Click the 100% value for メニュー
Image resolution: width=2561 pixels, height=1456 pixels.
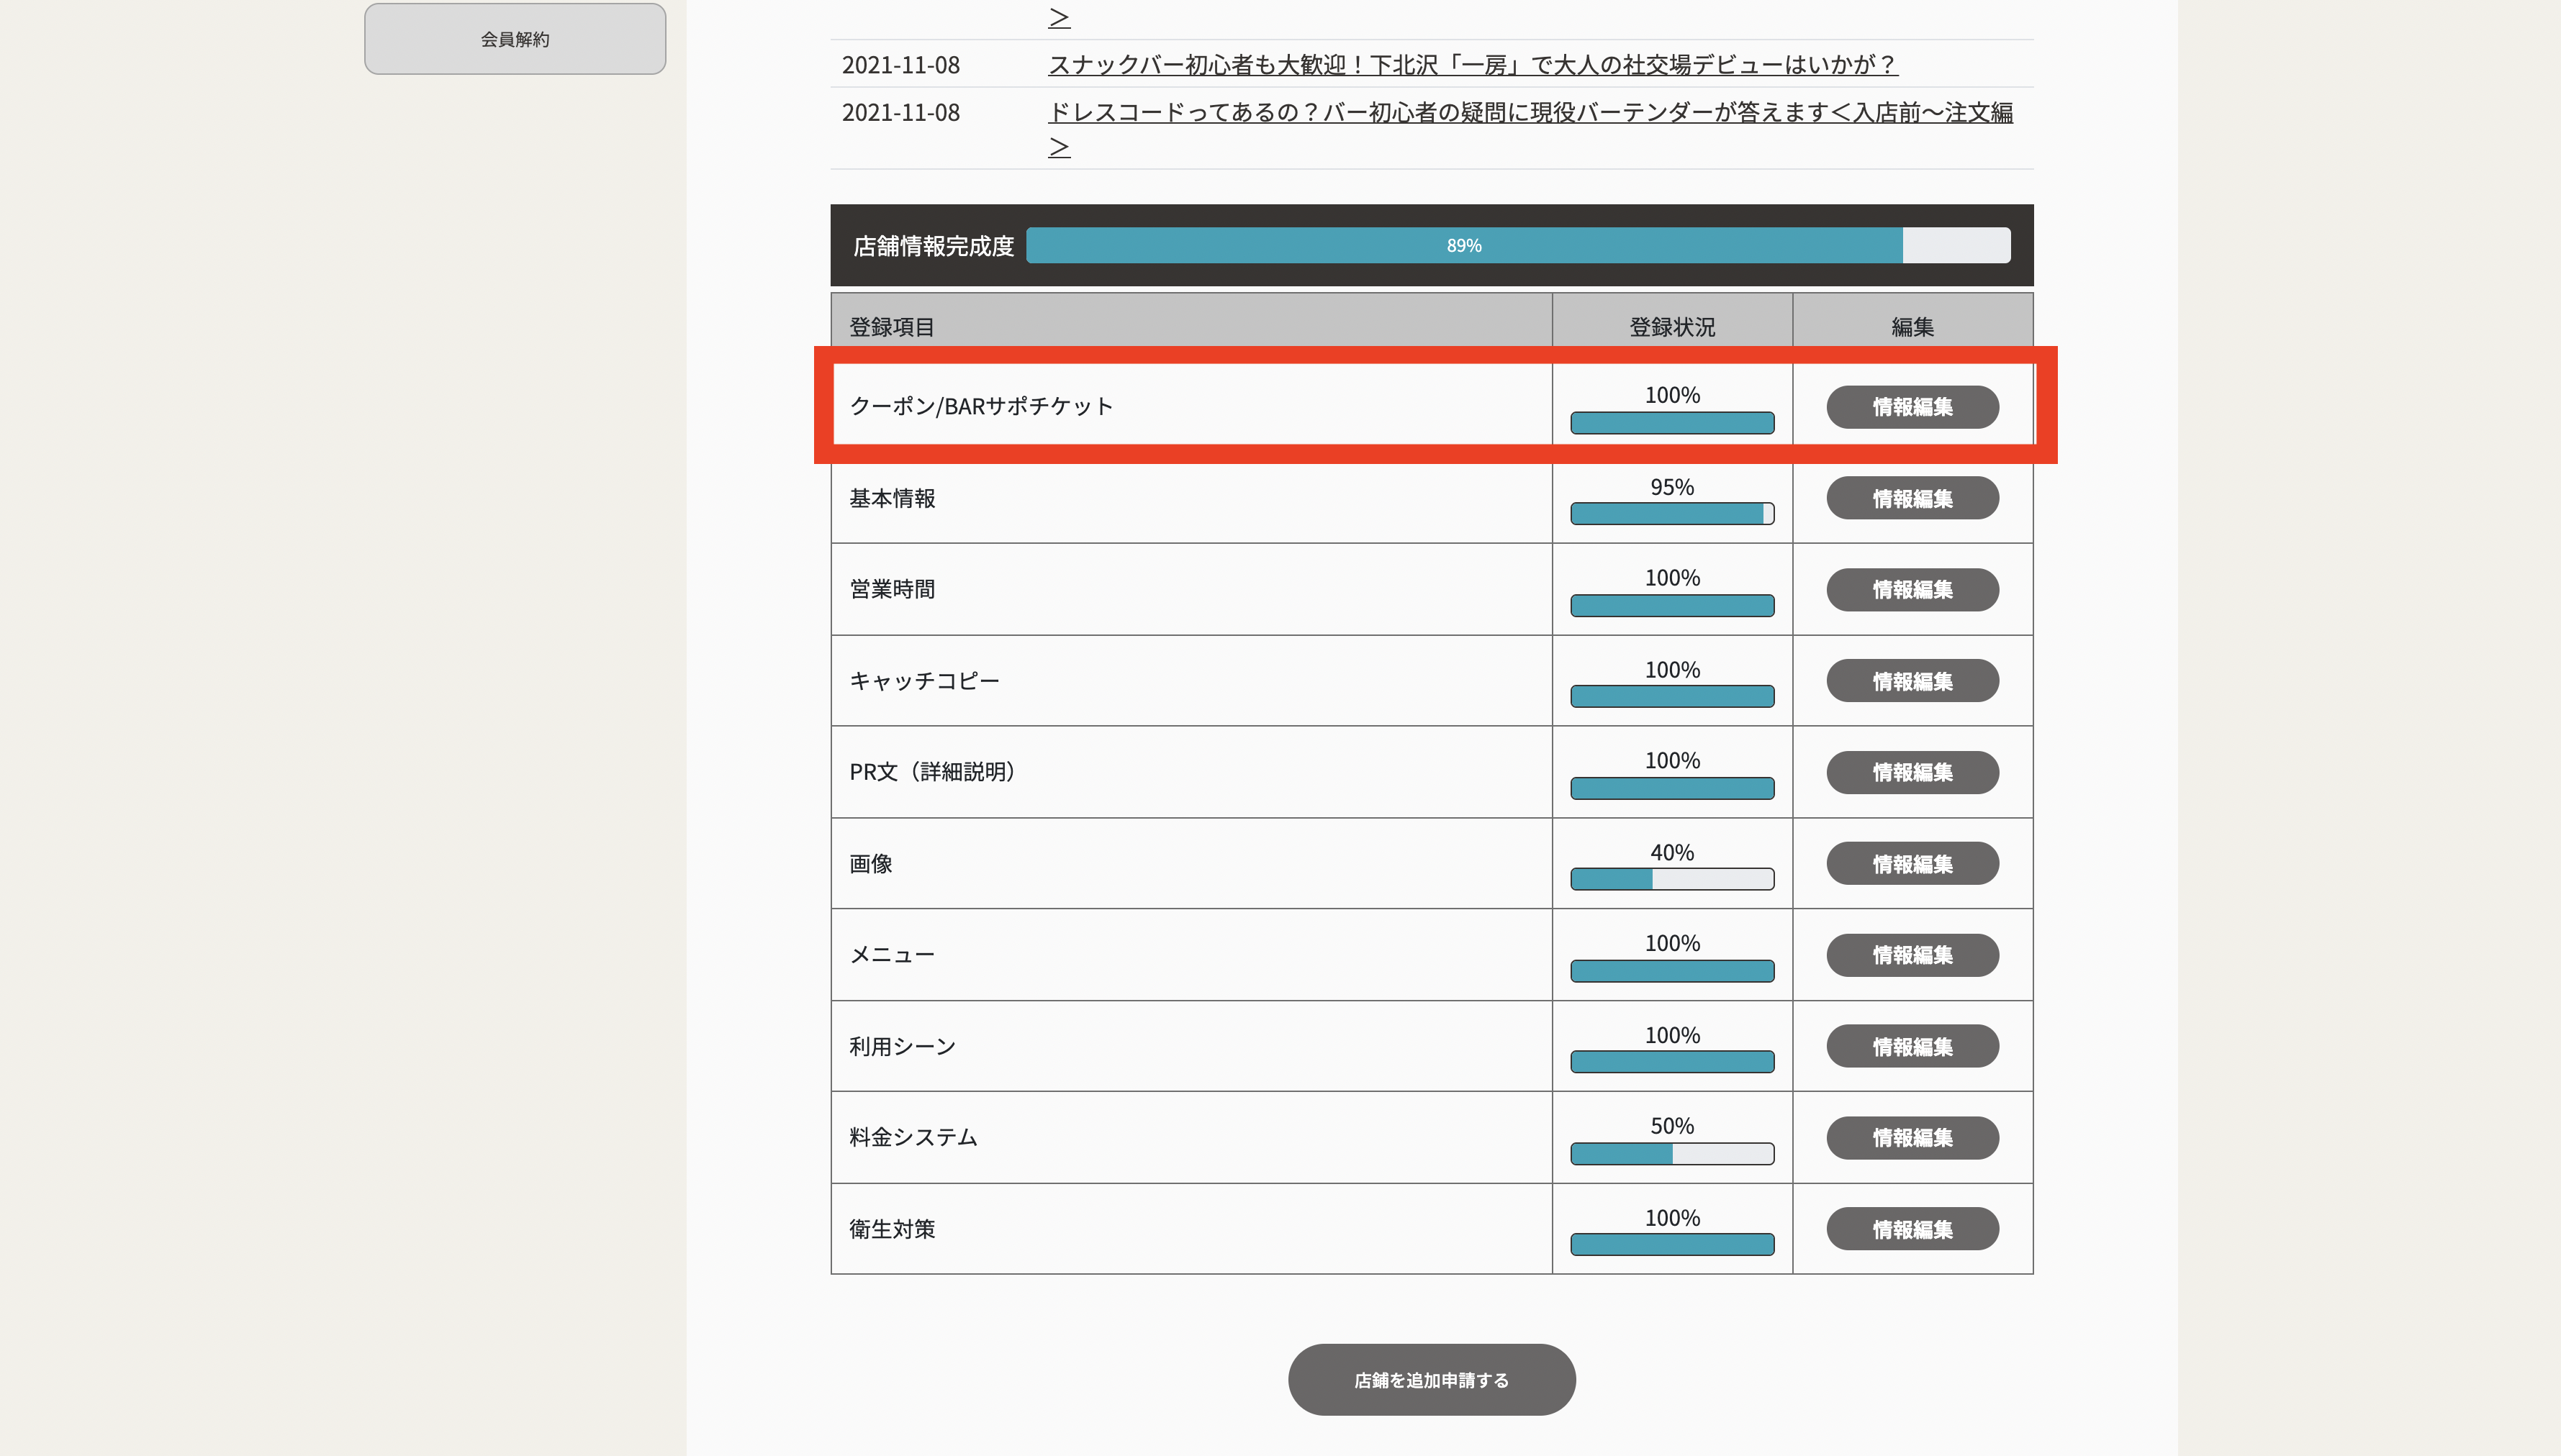(x=1671, y=943)
